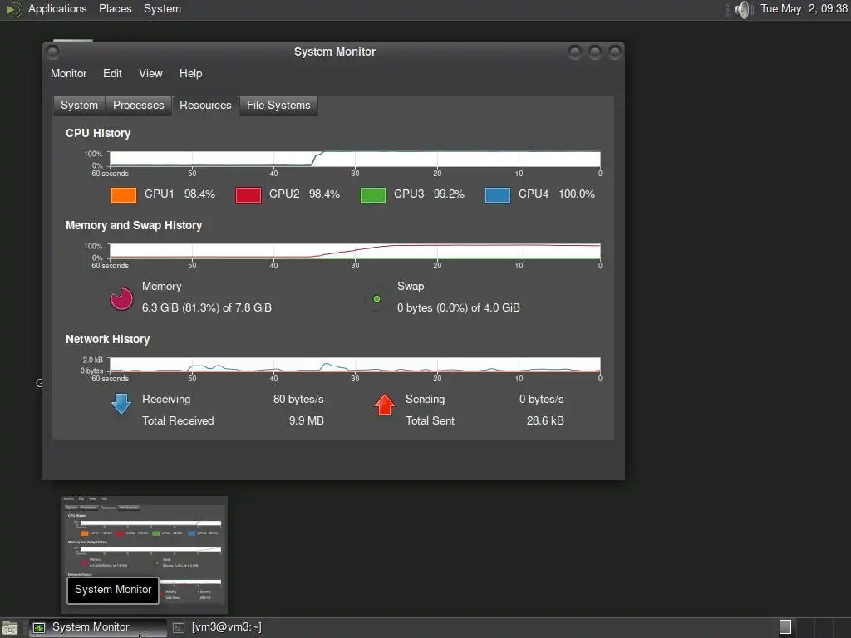Click the date and time clock

(x=804, y=9)
